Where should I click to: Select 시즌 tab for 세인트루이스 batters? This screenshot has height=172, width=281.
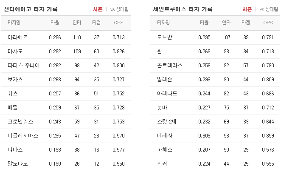(x=247, y=9)
